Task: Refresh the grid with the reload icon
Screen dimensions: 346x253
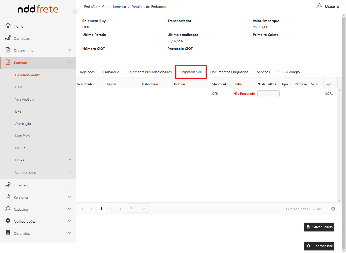Action: coord(333,209)
